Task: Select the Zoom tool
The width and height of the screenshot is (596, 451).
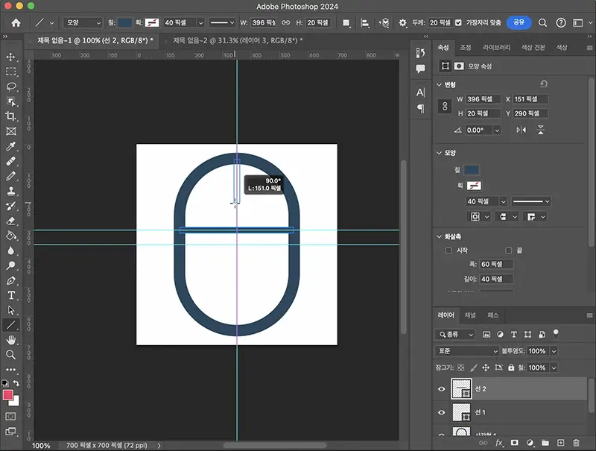Action: click(10, 355)
